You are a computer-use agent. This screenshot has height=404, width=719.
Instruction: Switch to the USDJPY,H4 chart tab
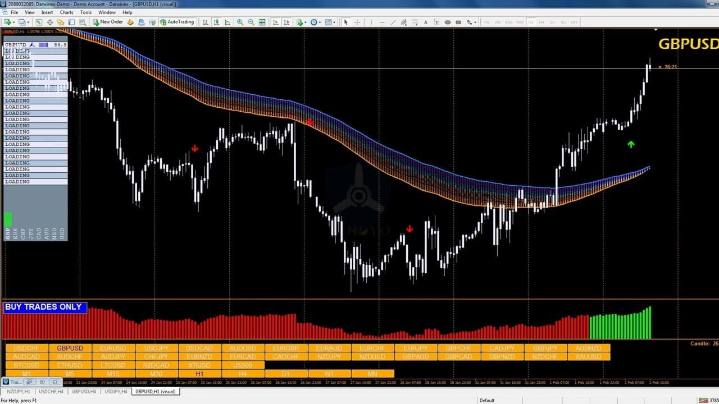(x=116, y=392)
